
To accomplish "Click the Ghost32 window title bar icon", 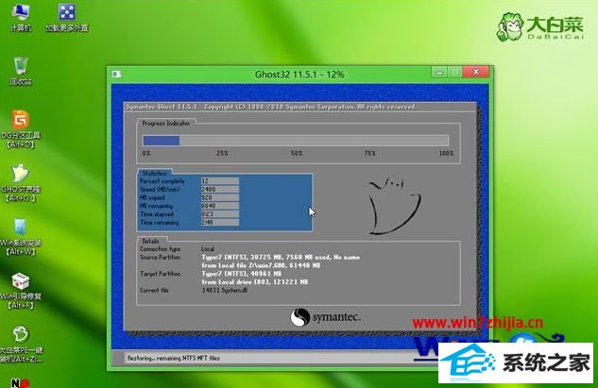I will coord(116,74).
